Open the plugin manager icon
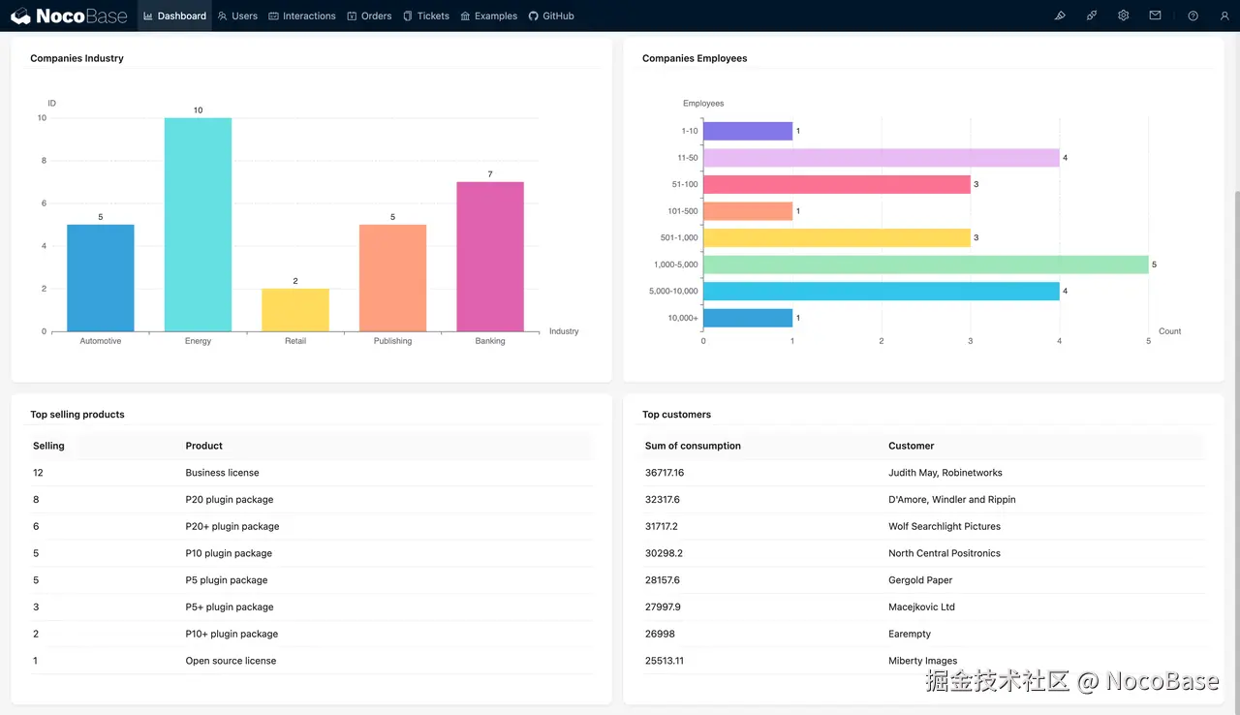This screenshot has width=1240, height=715. 1092,16
